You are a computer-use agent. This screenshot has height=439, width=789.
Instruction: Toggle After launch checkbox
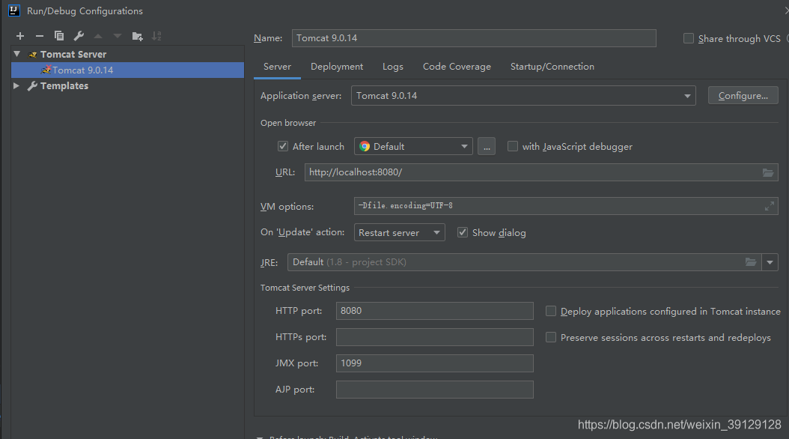(283, 147)
